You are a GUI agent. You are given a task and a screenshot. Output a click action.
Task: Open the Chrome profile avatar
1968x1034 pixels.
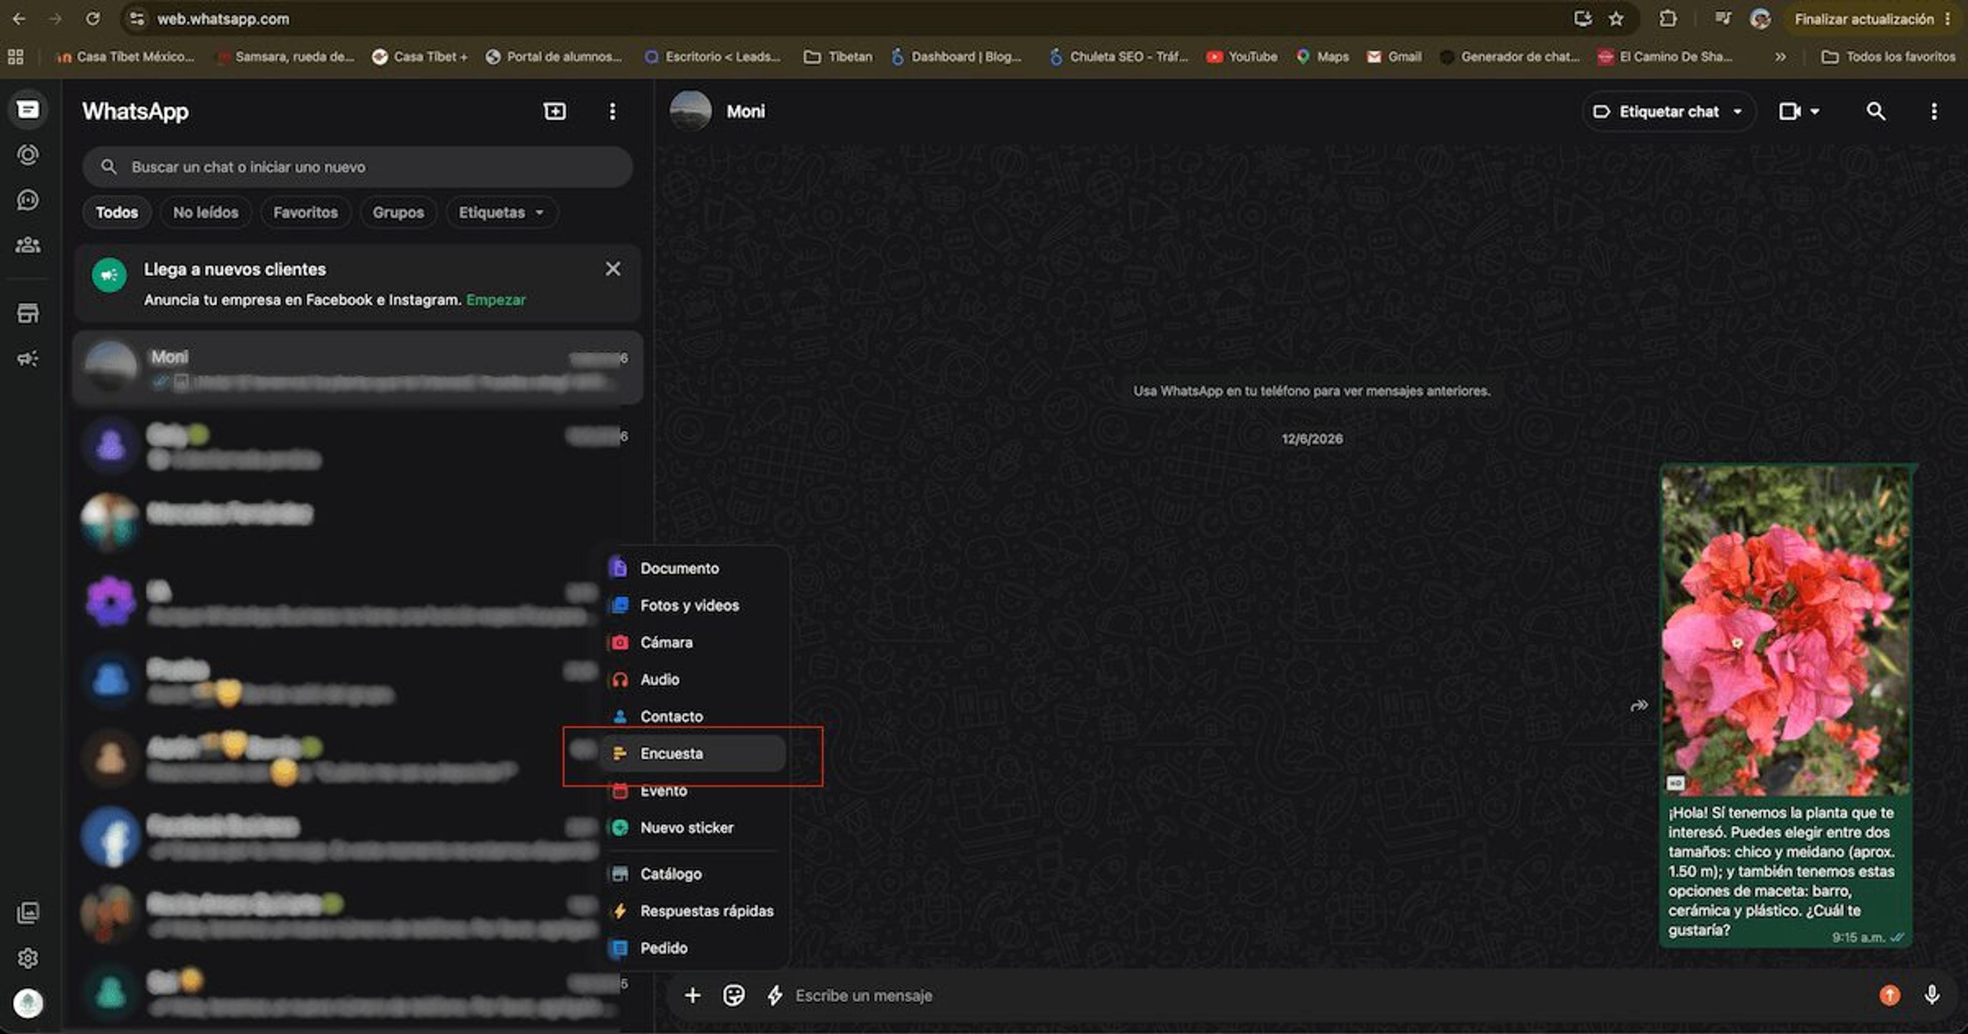[1760, 18]
